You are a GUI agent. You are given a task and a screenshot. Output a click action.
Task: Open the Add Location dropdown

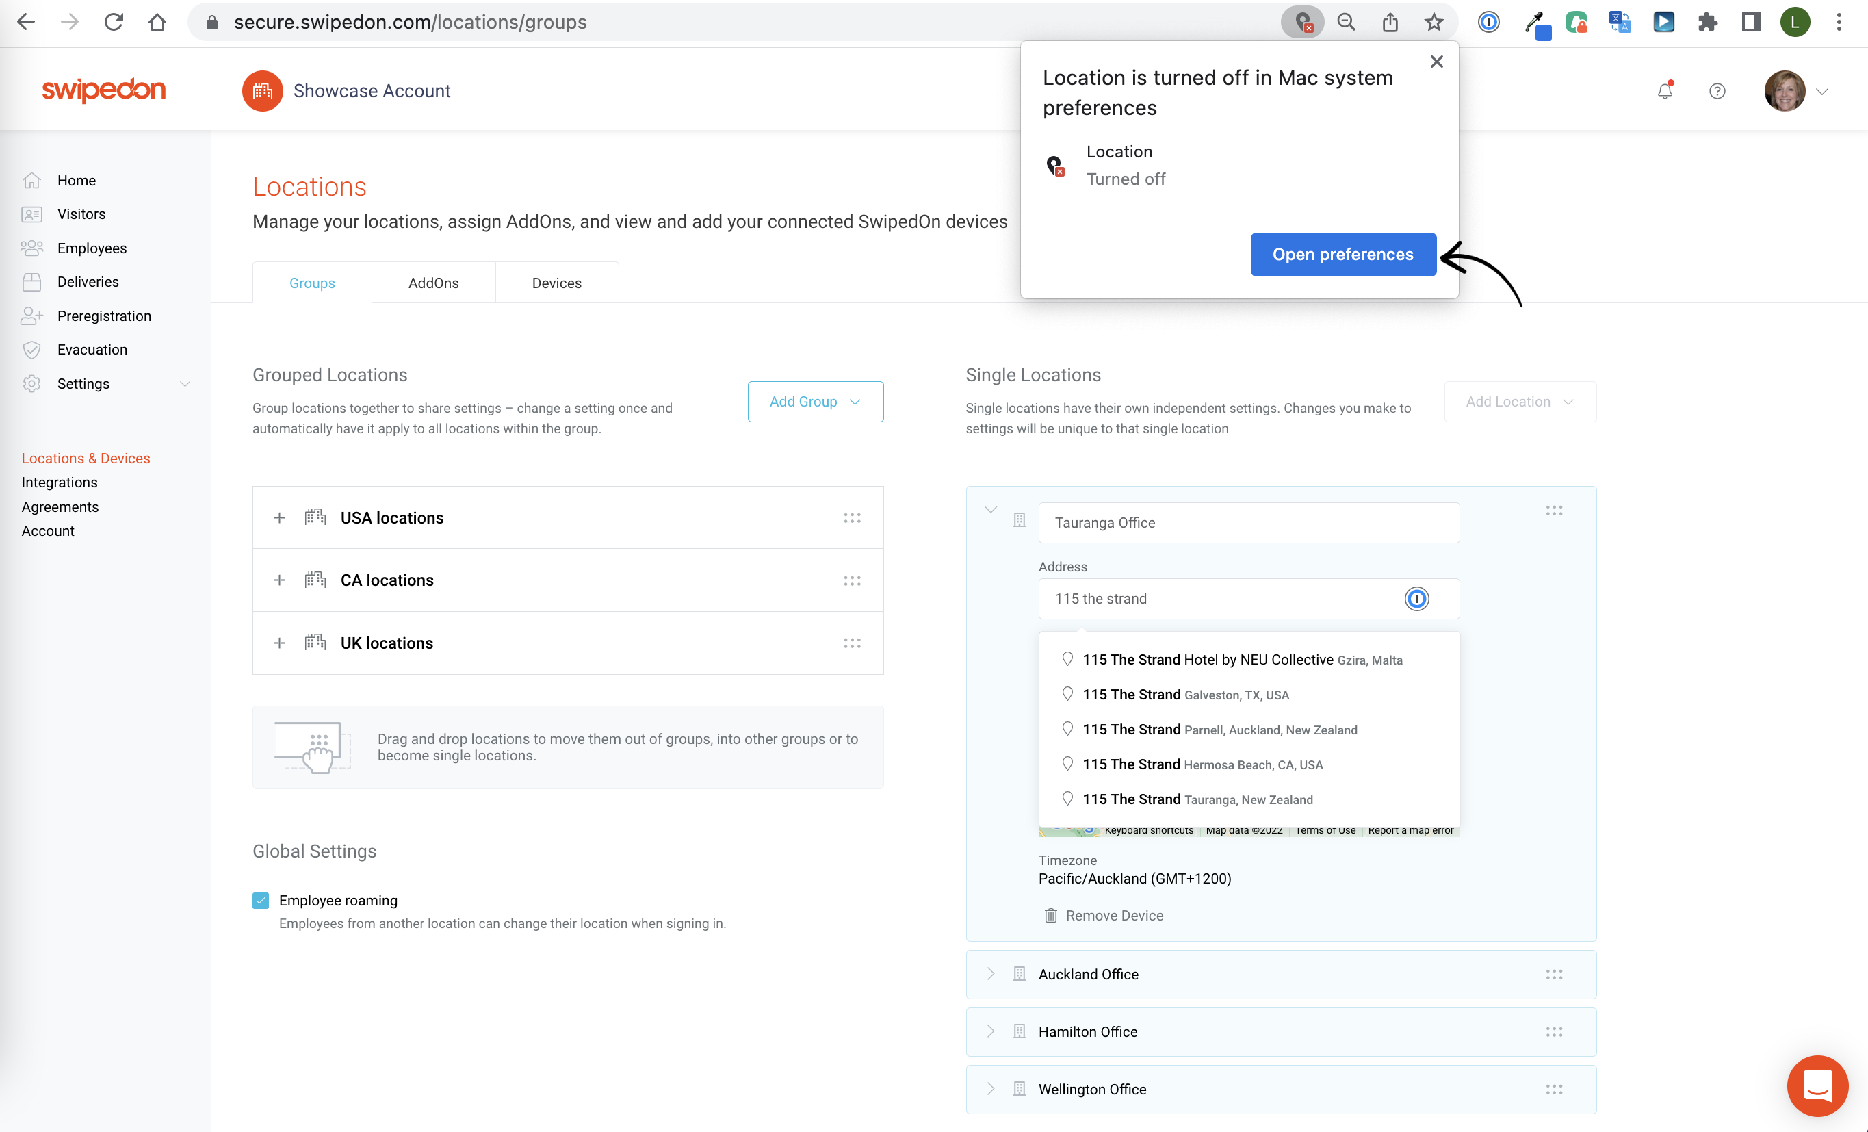(1520, 402)
